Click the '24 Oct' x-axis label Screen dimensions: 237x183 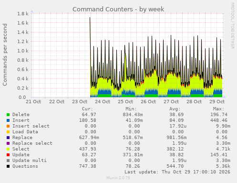click(x=103, y=102)
